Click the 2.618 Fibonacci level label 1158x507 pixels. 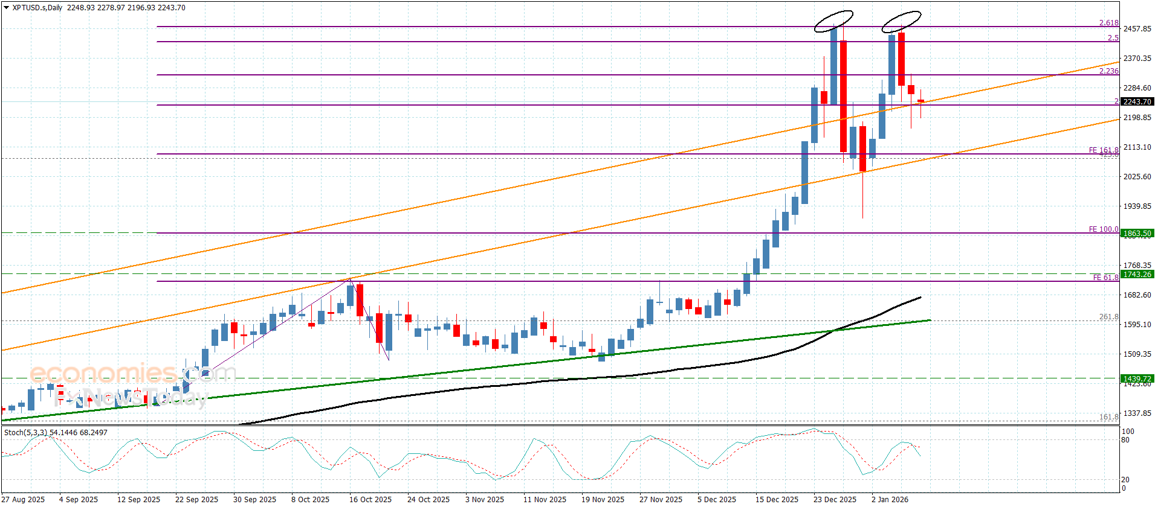point(1108,23)
